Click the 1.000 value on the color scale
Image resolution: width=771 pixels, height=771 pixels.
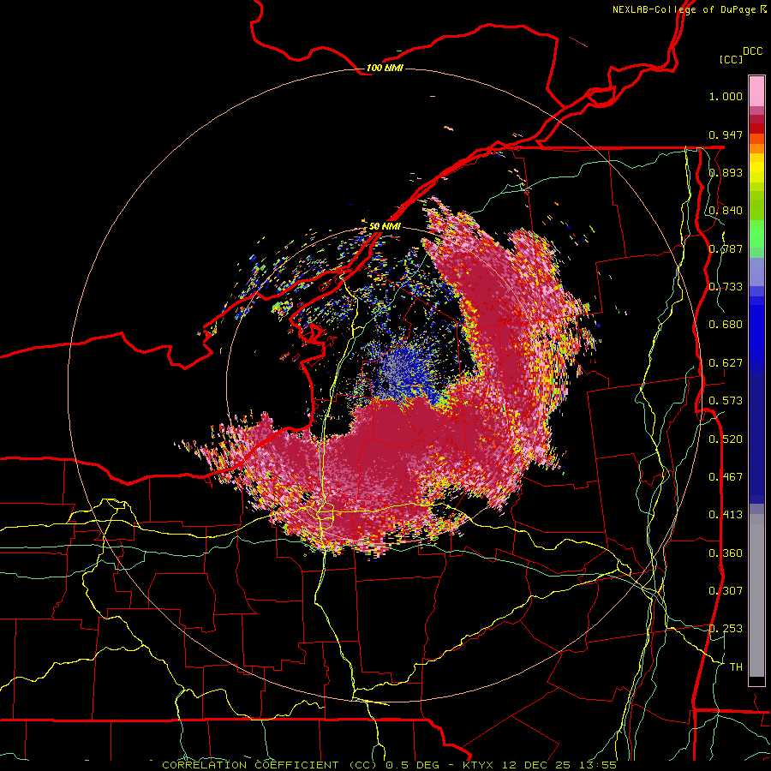726,96
